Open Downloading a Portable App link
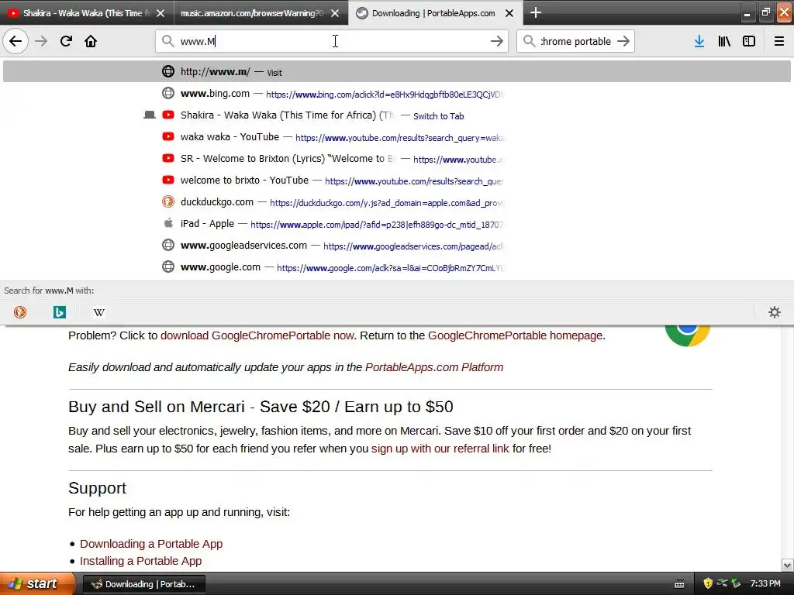This screenshot has width=794, height=595. click(151, 544)
